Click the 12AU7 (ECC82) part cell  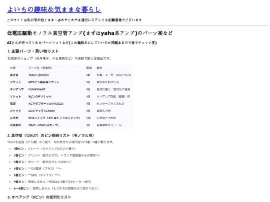pyautogui.click(x=38, y=75)
